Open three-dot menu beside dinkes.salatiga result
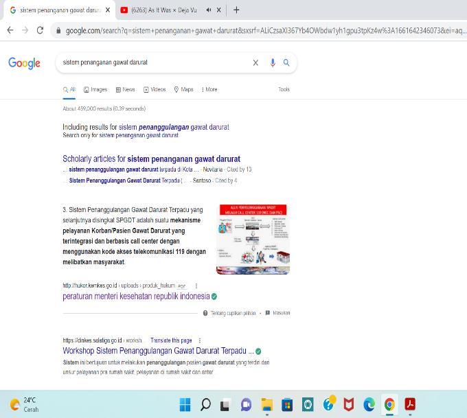The width and height of the screenshot is (467, 418). click(200, 340)
